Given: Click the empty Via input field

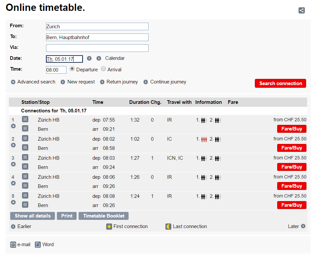Looking at the screenshot, I should [x=97, y=48].
